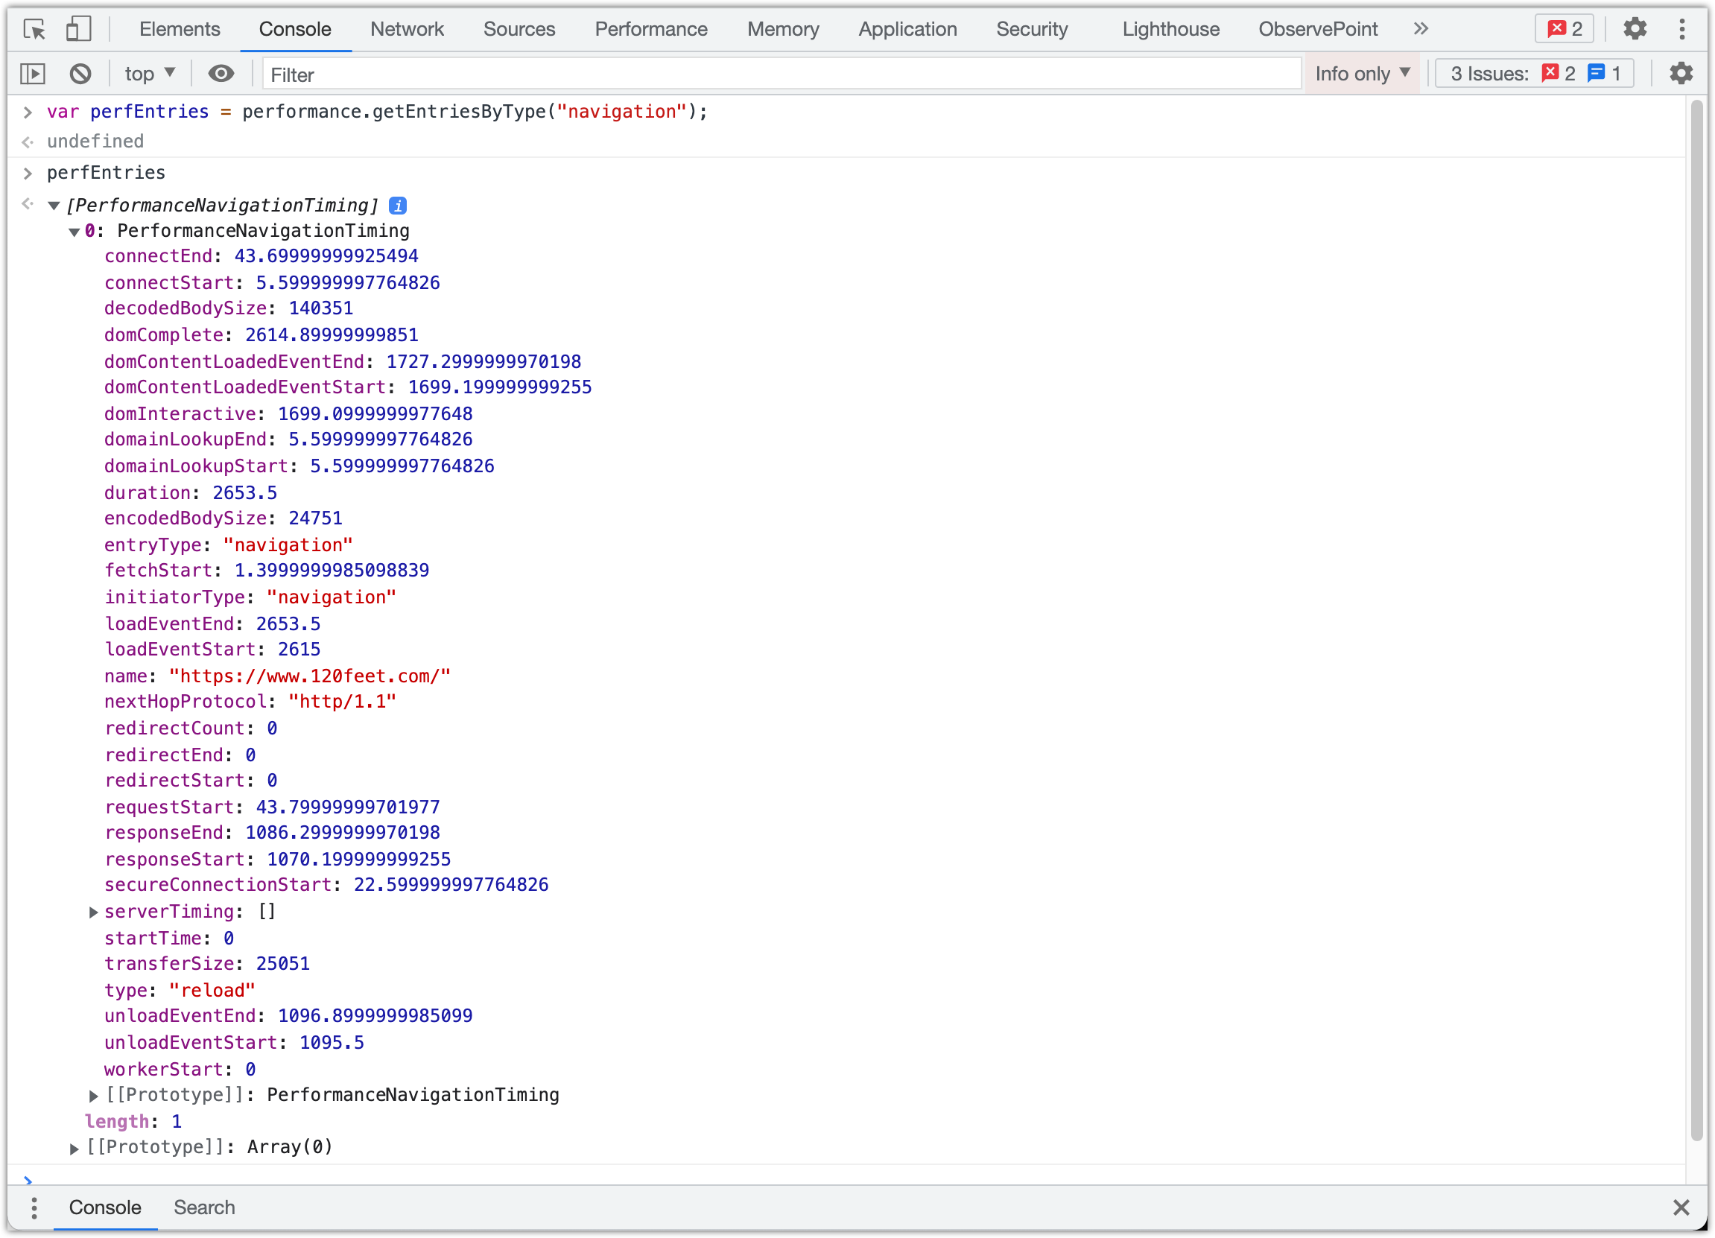This screenshot has height=1238, width=1715.
Task: Select the duration: 2653.5 row
Action: (x=191, y=493)
